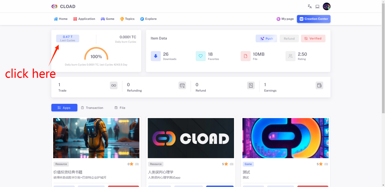Open the user avatar menu
This screenshot has width=385, height=187.
tap(327, 6)
